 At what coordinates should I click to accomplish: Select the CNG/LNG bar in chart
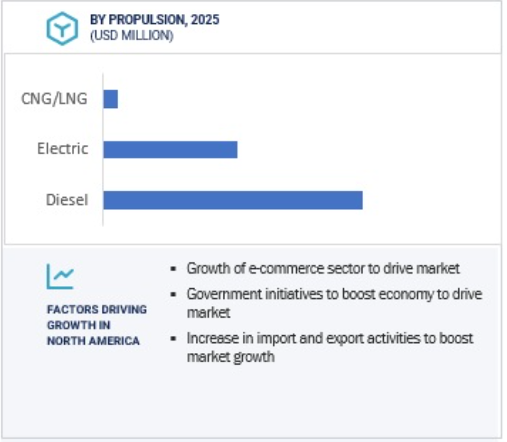[x=111, y=99]
